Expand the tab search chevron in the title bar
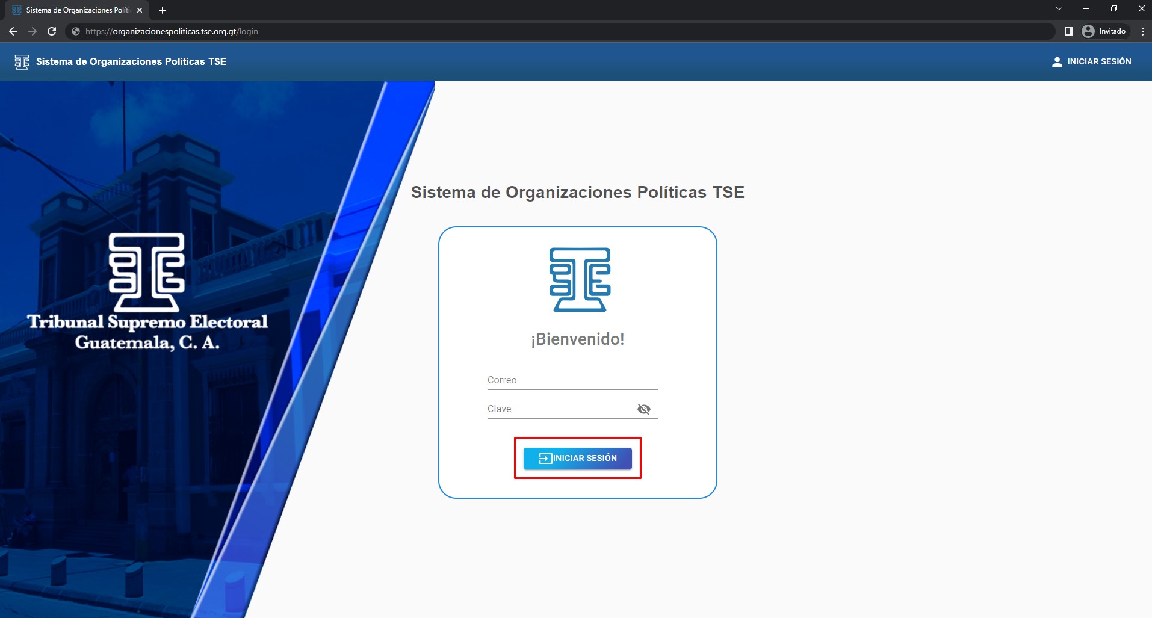This screenshot has height=618, width=1152. click(1059, 9)
